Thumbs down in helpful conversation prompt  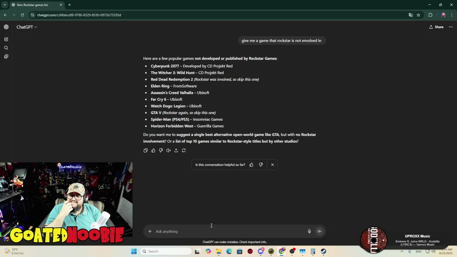(261, 165)
